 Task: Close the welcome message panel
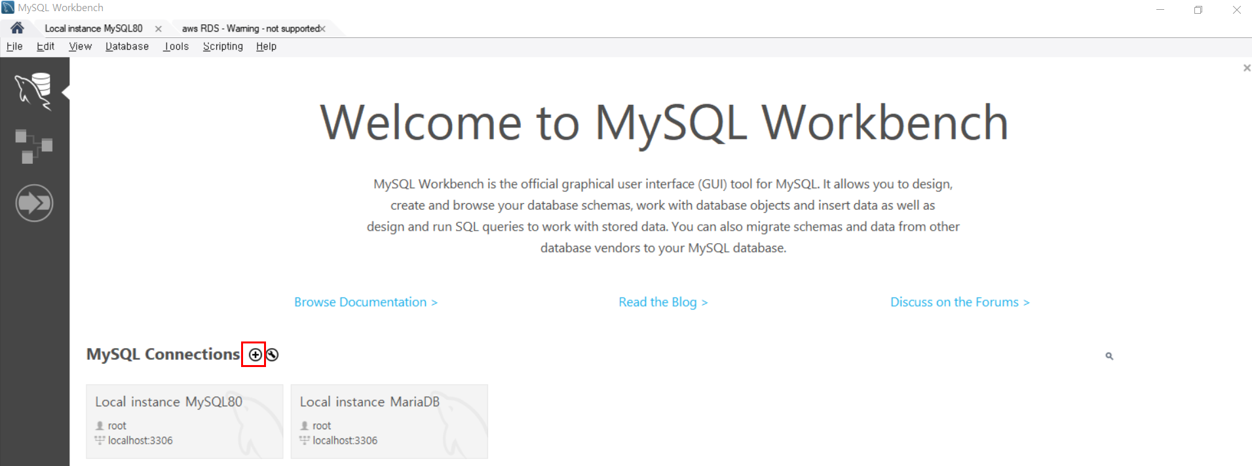tap(1247, 68)
